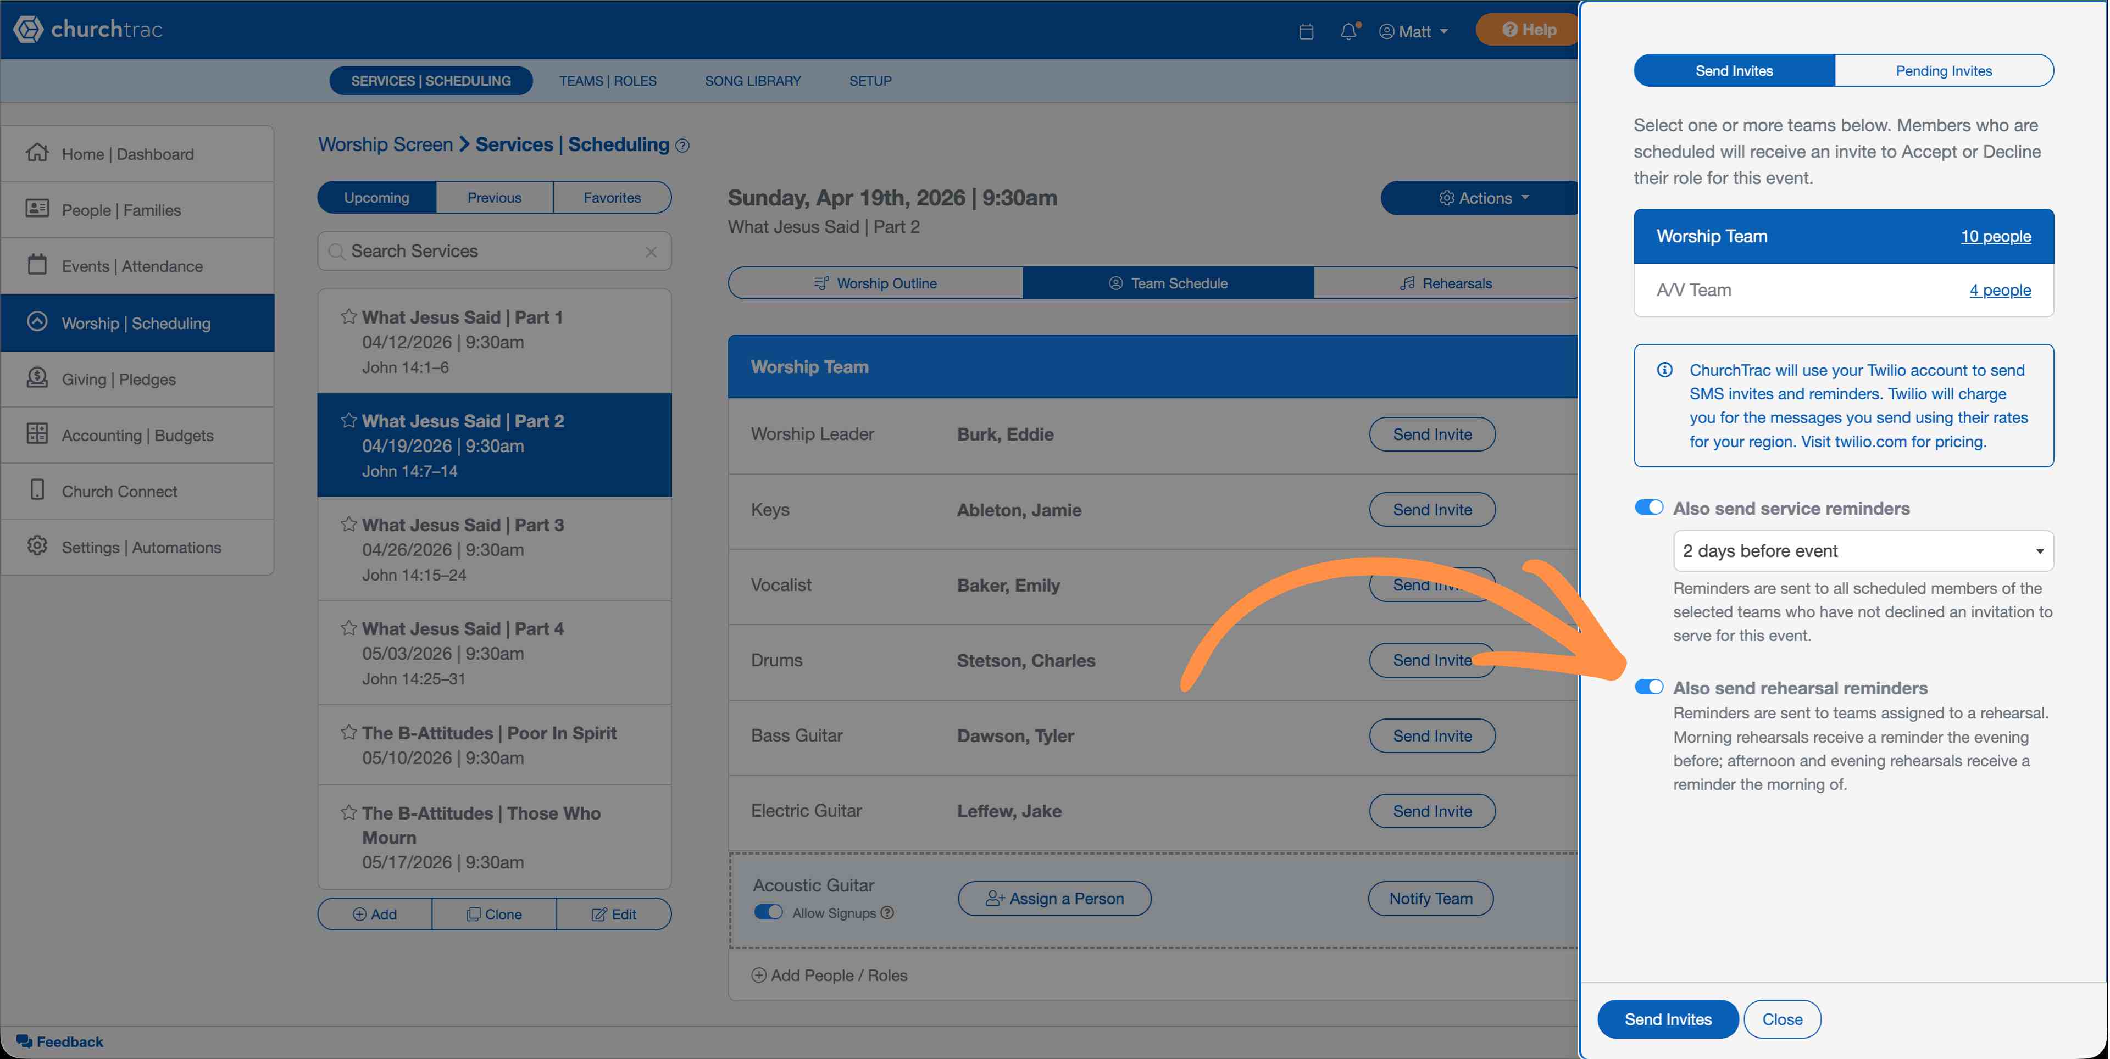Open the 2 days before event dropdown

click(x=1863, y=551)
